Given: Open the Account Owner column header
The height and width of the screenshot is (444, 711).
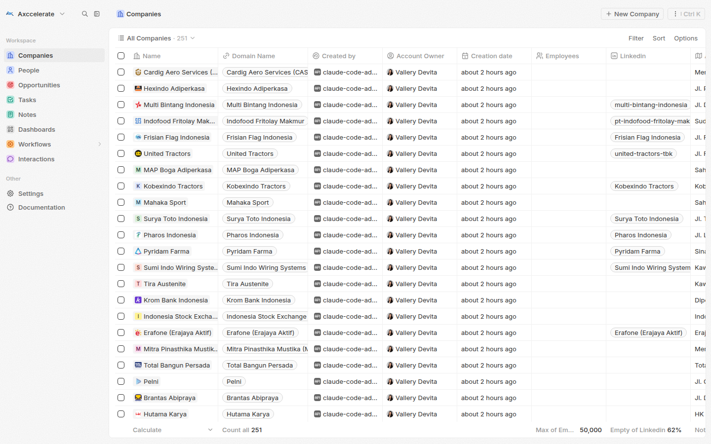Looking at the screenshot, I should click(420, 56).
